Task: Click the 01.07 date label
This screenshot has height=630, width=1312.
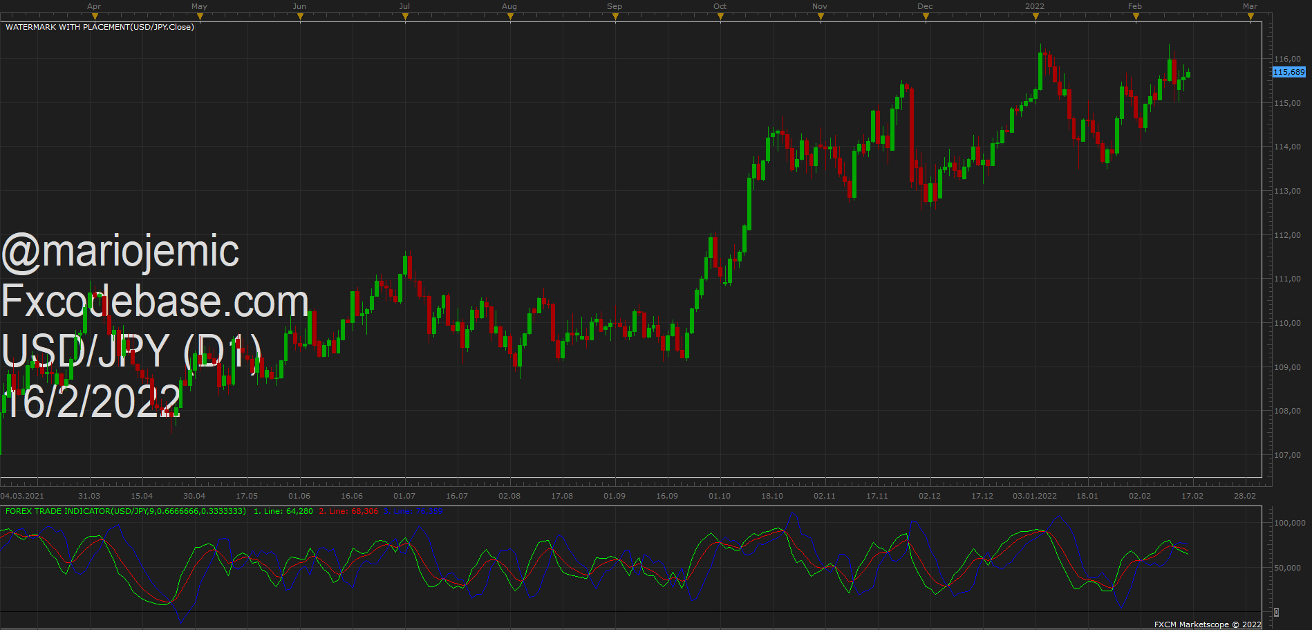Action: [404, 496]
